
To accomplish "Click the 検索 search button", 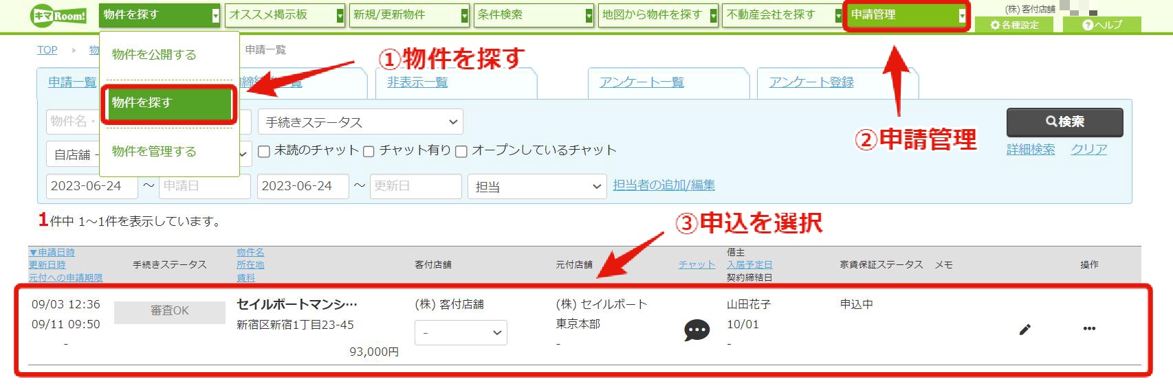I will point(1064,122).
